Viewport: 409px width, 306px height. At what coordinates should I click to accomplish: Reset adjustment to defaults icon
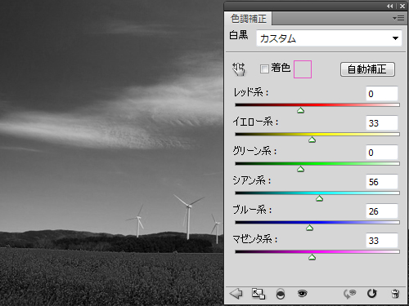tap(371, 294)
